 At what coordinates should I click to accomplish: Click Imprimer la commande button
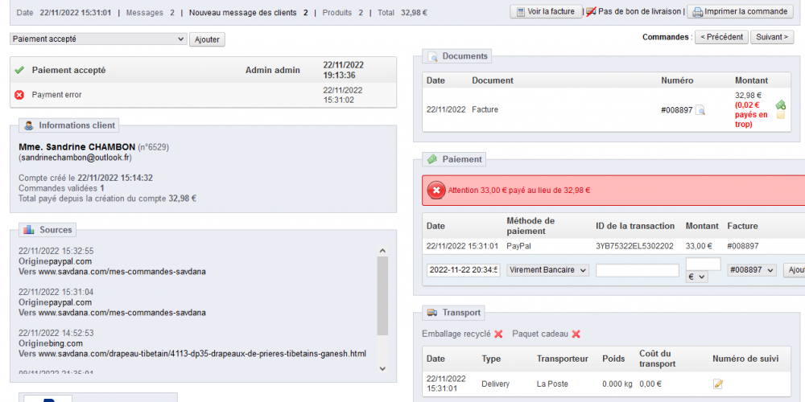click(741, 11)
